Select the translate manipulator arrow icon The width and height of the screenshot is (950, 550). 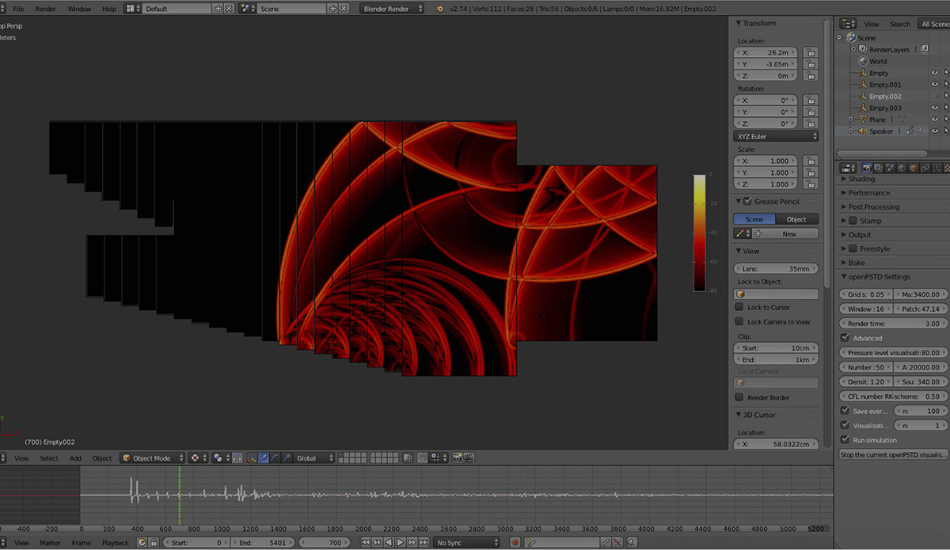point(263,458)
